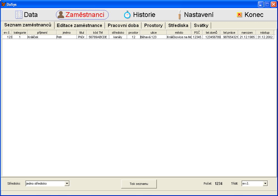The width and height of the screenshot is (278, 196).
Task: Select the Prostory tab
Action: pyautogui.click(x=153, y=25)
